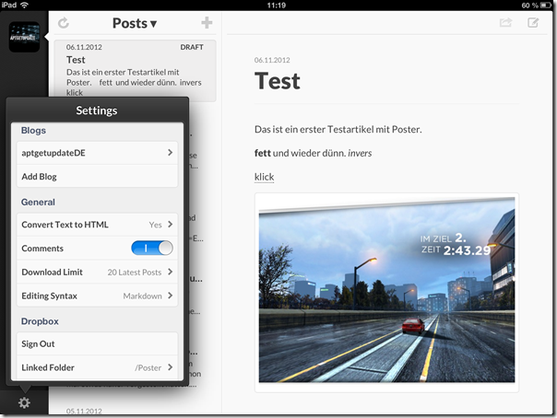This screenshot has width=557, height=418.
Task: Expand the Download Limit option
Action: pyautogui.click(x=98, y=273)
